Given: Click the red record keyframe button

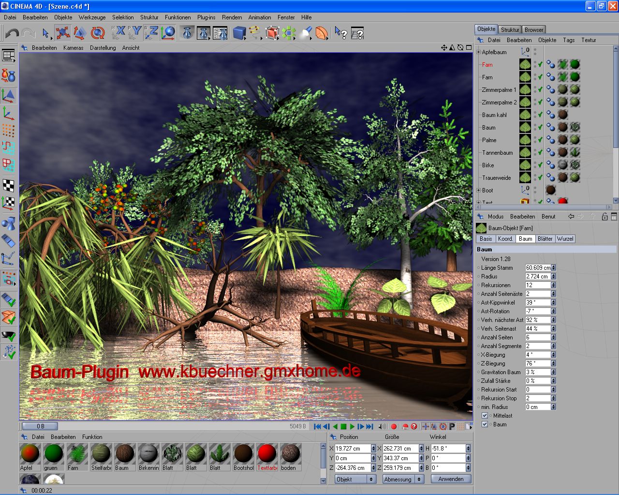Looking at the screenshot, I should (x=394, y=426).
